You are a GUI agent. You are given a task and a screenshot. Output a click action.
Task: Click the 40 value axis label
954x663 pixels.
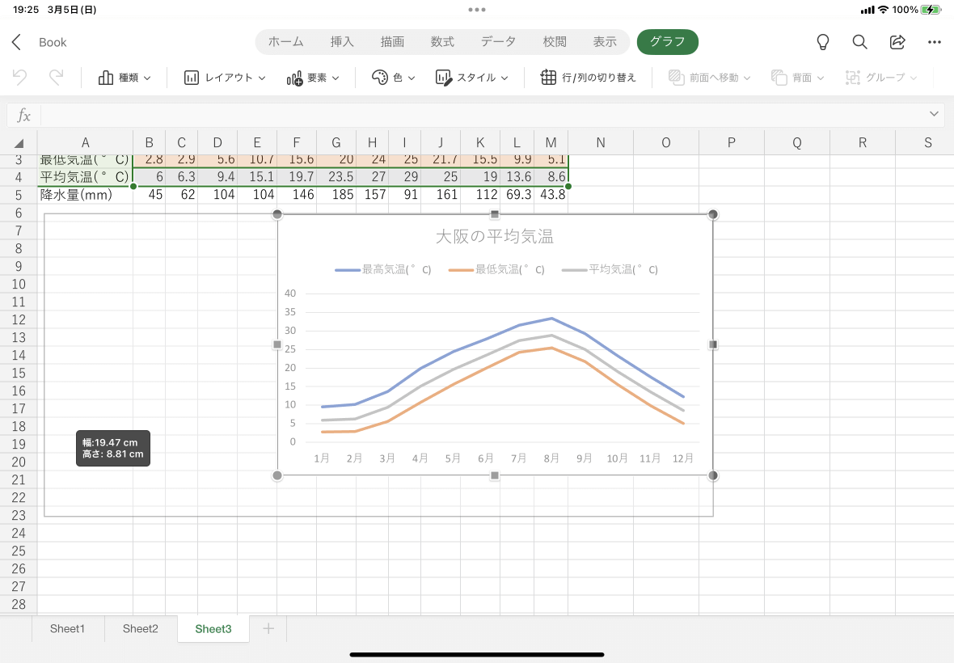click(x=290, y=293)
